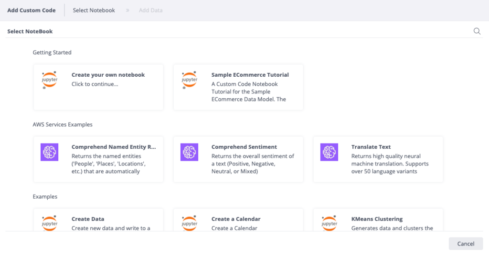Select Translate Text title

pyautogui.click(x=371, y=147)
